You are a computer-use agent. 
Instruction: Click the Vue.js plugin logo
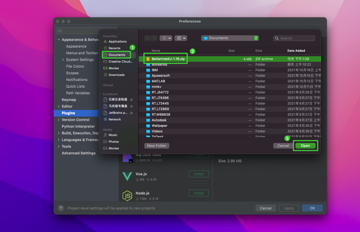[127, 176]
